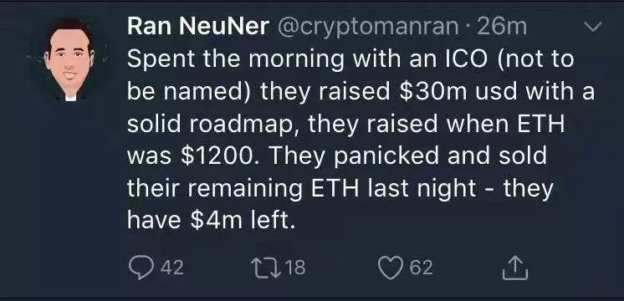Click the text 'have $4m left.'

coord(212,218)
